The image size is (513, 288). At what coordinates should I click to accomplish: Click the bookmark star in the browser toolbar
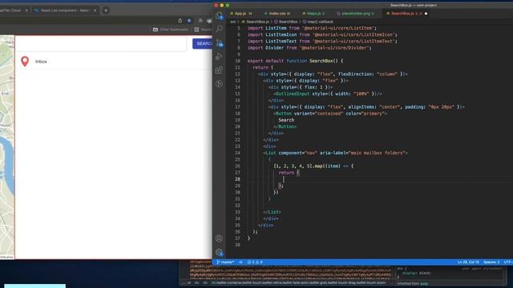pyautogui.click(x=189, y=21)
